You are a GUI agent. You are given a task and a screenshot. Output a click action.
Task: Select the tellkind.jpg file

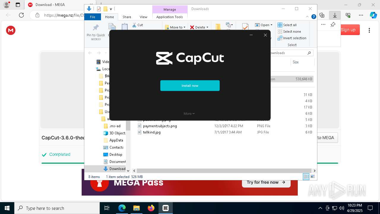pyautogui.click(x=152, y=132)
